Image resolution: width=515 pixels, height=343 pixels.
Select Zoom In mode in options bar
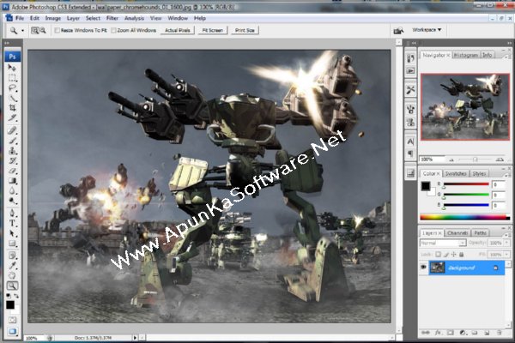point(35,31)
